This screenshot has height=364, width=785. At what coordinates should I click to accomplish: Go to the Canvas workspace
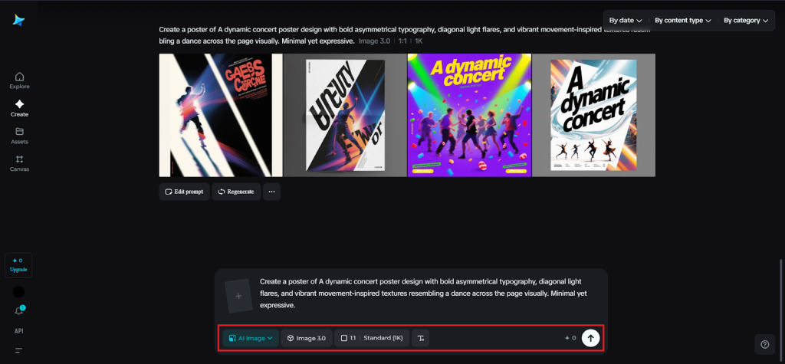pos(19,162)
